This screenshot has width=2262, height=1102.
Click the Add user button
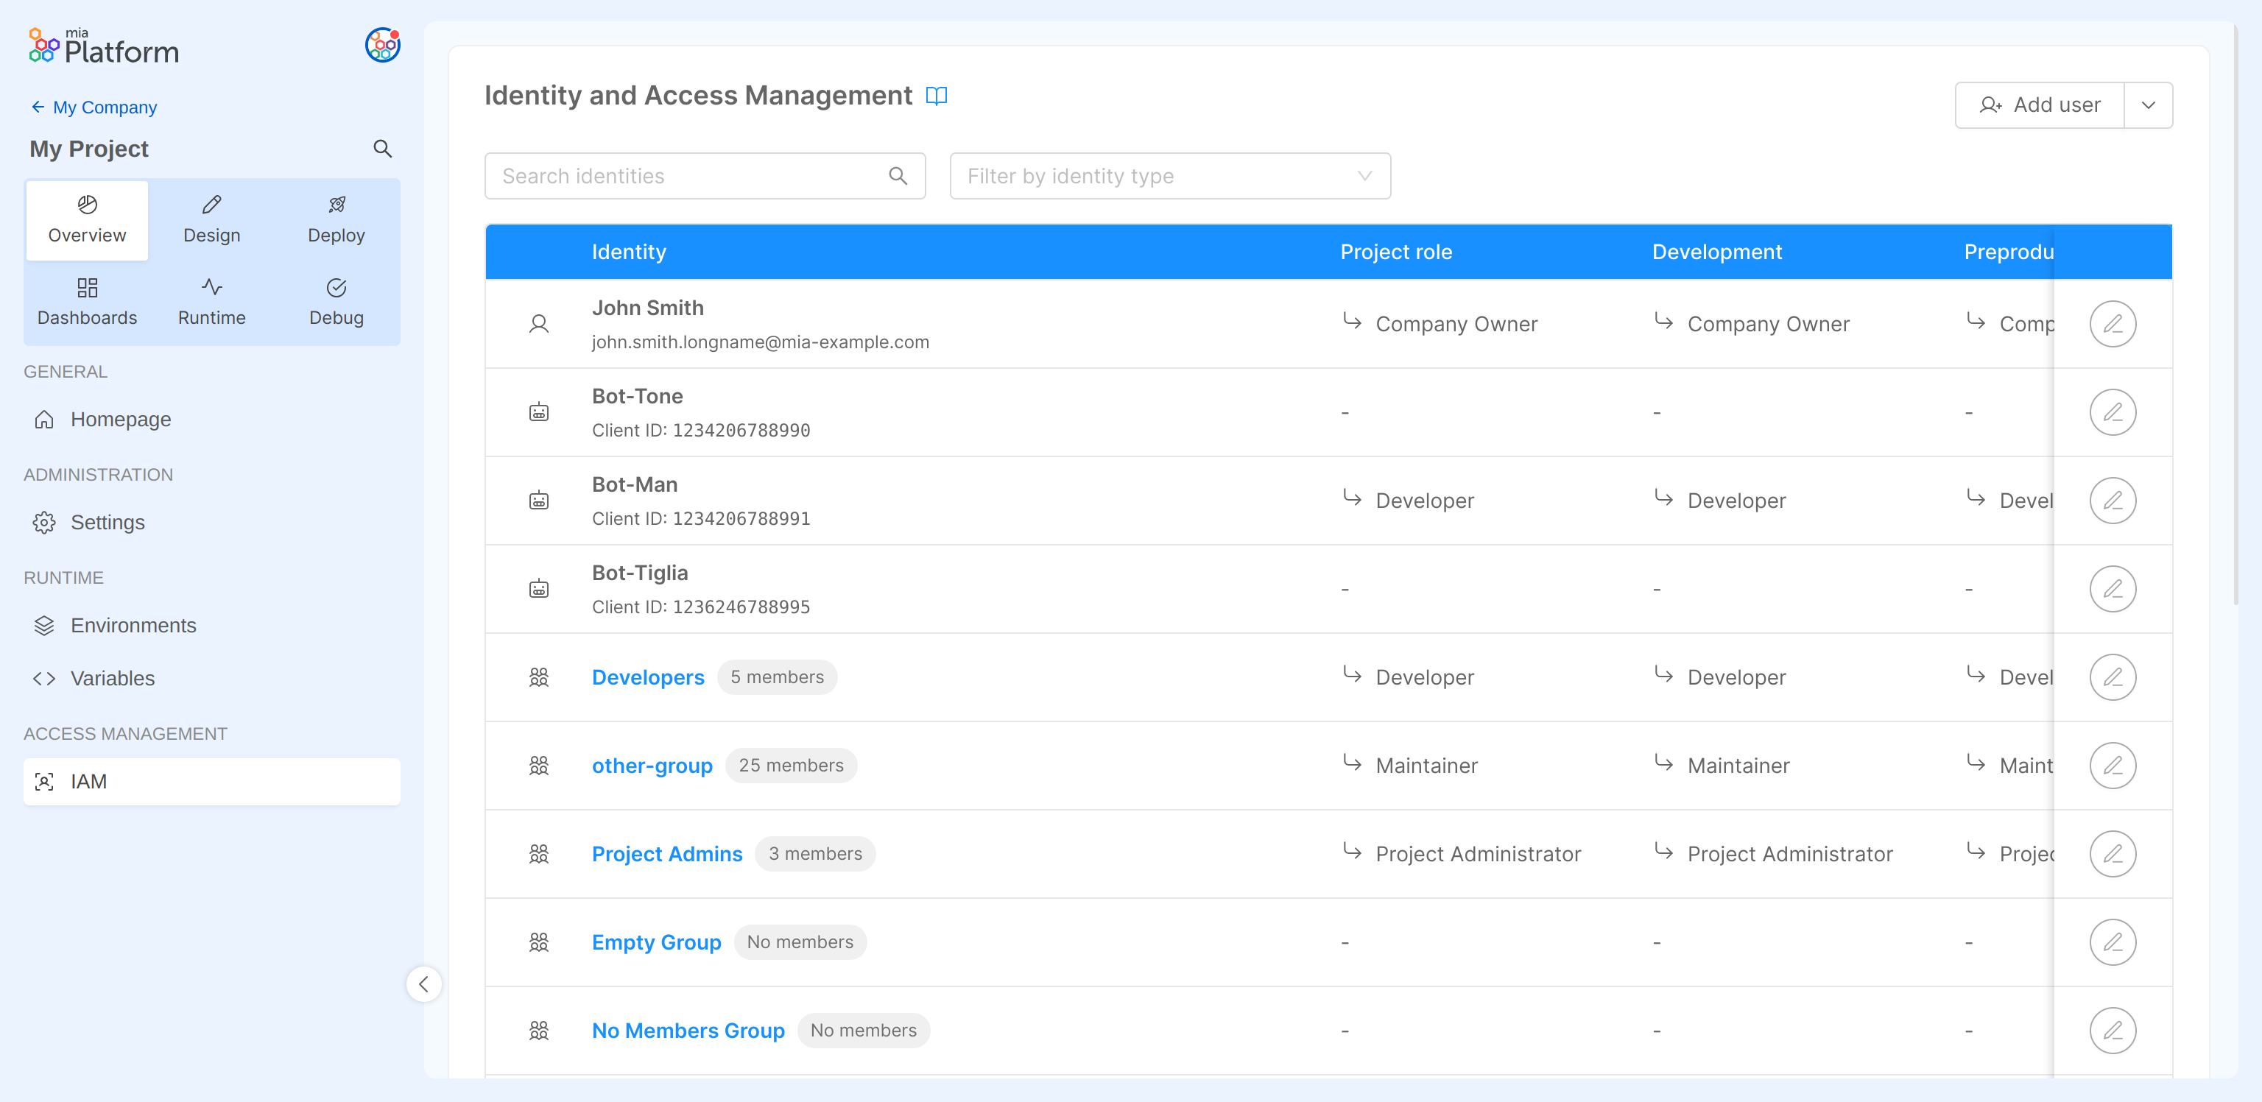tap(2039, 105)
